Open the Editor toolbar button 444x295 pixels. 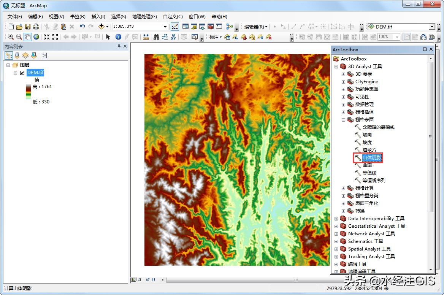coord(175,27)
